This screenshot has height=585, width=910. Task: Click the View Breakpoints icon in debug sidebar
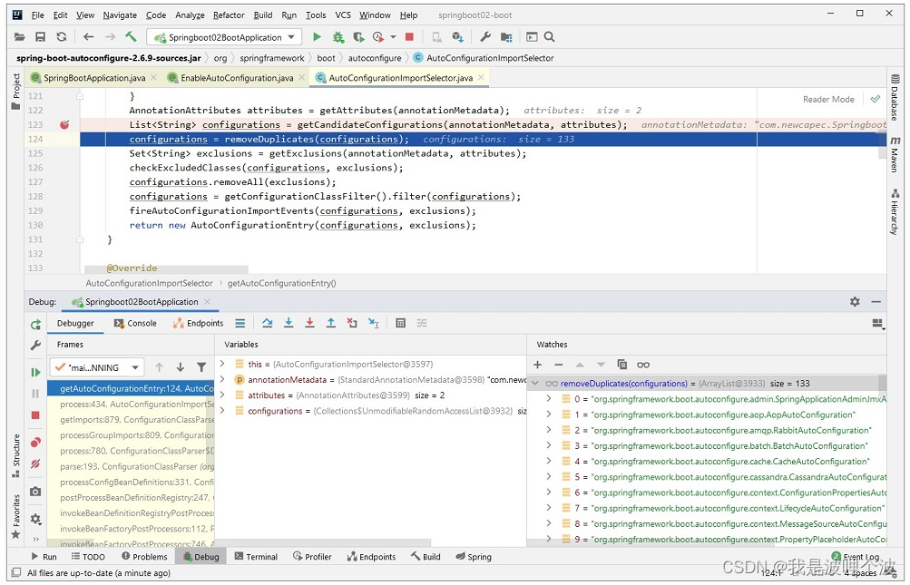click(35, 443)
